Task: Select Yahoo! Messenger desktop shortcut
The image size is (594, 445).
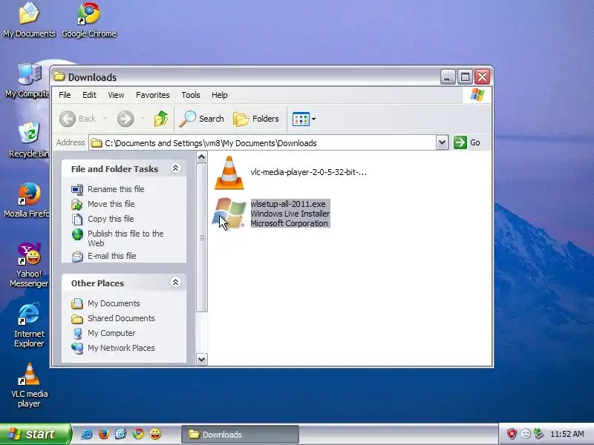Action: (x=29, y=266)
